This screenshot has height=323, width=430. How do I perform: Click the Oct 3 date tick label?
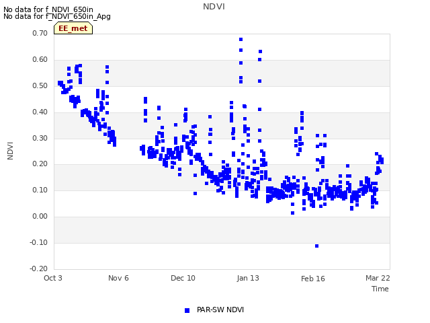(x=53, y=278)
